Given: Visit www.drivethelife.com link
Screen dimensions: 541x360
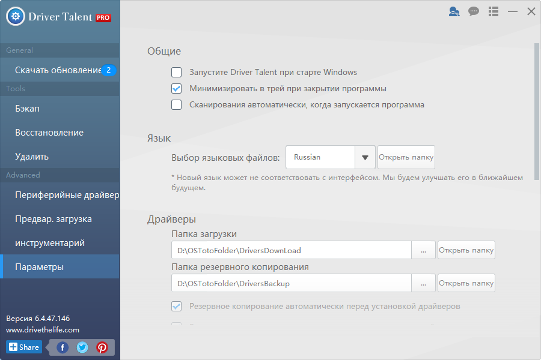Looking at the screenshot, I should tap(43, 329).
